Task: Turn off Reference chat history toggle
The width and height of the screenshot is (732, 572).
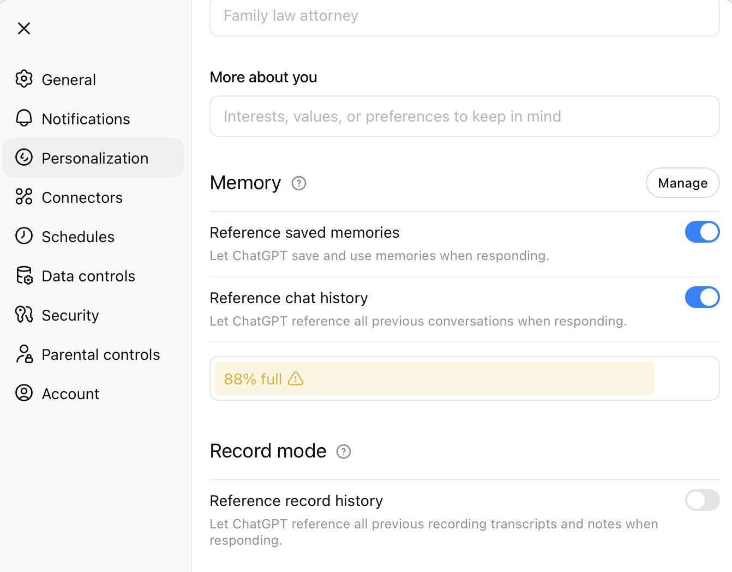Action: (702, 297)
